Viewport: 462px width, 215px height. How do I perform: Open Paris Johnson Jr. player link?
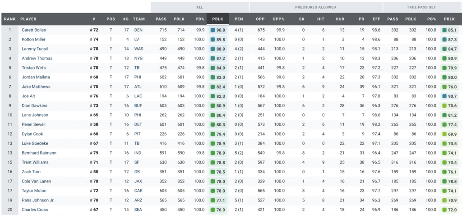[37, 200]
